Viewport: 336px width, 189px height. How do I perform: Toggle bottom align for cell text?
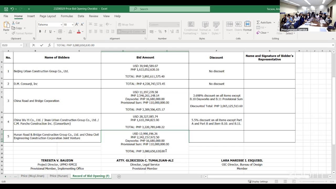click(101, 24)
